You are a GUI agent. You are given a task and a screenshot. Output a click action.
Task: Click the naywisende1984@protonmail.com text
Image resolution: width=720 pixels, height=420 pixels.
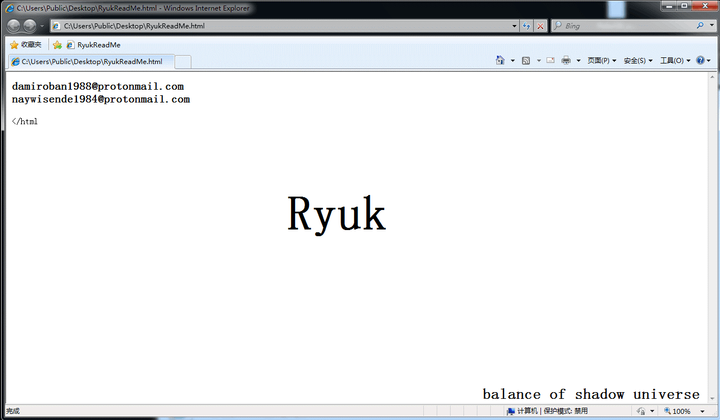[101, 99]
